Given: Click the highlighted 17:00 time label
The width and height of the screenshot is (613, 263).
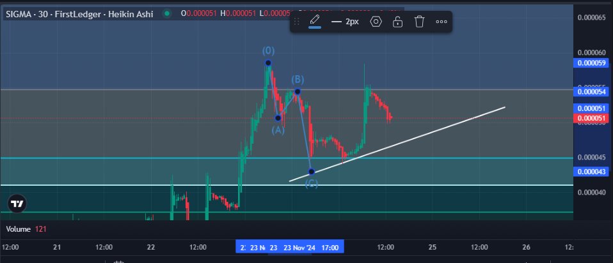Looking at the screenshot, I should click(330, 248).
